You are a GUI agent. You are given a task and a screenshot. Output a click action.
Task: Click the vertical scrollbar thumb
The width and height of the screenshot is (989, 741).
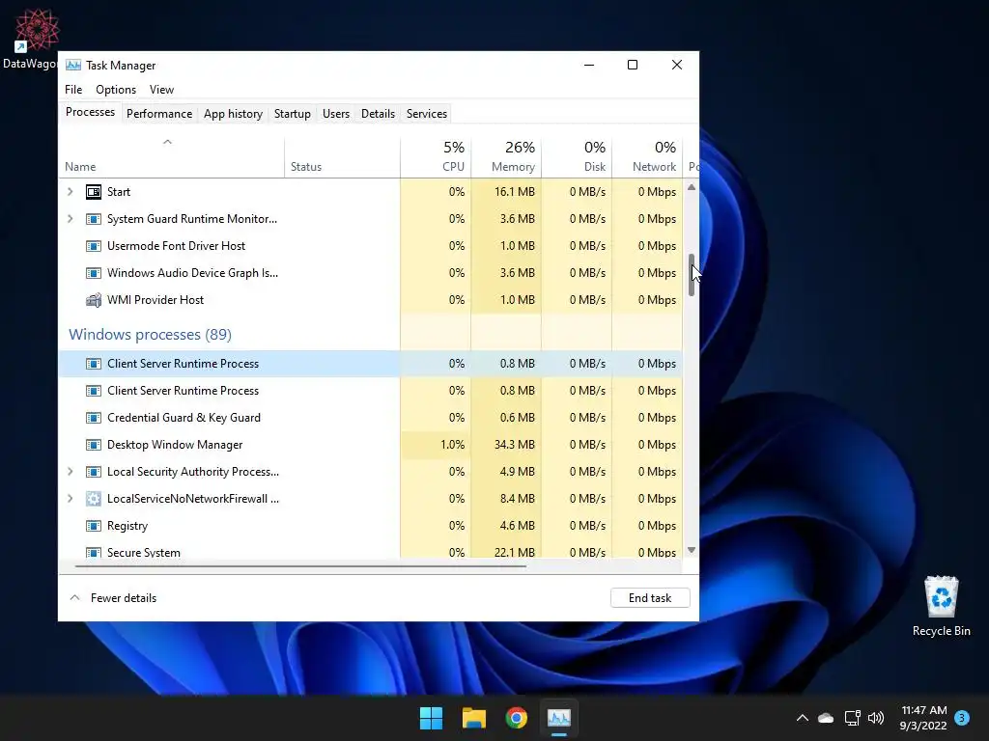point(692,275)
